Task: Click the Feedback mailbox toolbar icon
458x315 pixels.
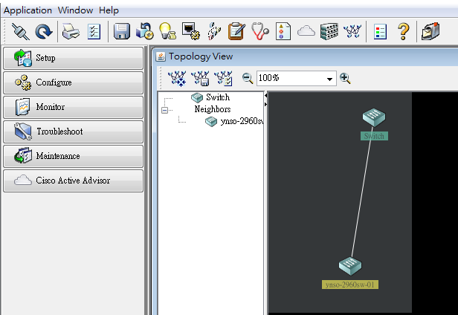Action: pos(430,31)
